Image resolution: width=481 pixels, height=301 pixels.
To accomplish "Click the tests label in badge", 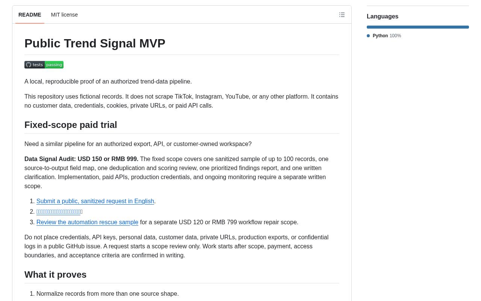I will tap(38, 65).
